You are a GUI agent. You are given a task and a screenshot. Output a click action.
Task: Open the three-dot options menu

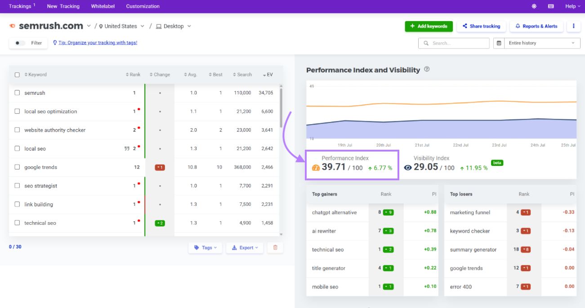(574, 26)
